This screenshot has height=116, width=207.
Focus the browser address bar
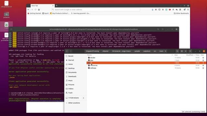[96, 10]
